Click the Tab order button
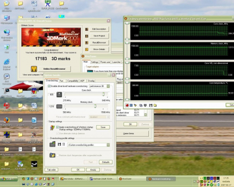Screen dimensions: 234x187 [51, 170]
